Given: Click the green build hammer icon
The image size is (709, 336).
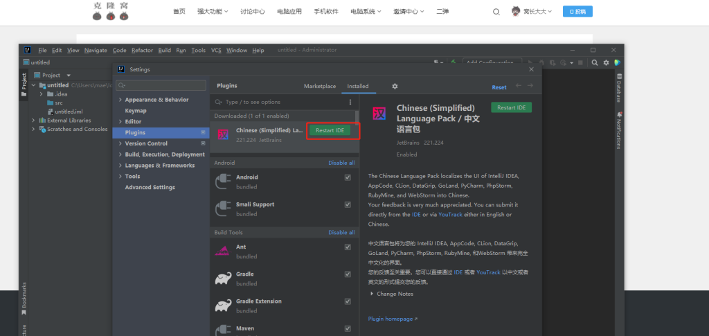Looking at the screenshot, I should coord(453,62).
